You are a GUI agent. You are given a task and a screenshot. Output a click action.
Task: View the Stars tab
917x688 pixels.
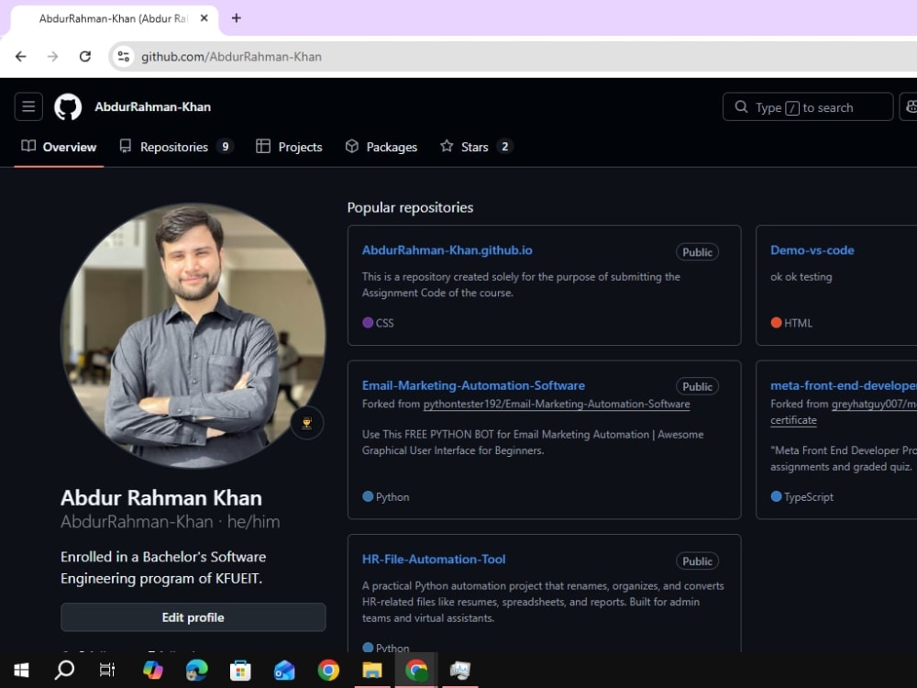477,147
